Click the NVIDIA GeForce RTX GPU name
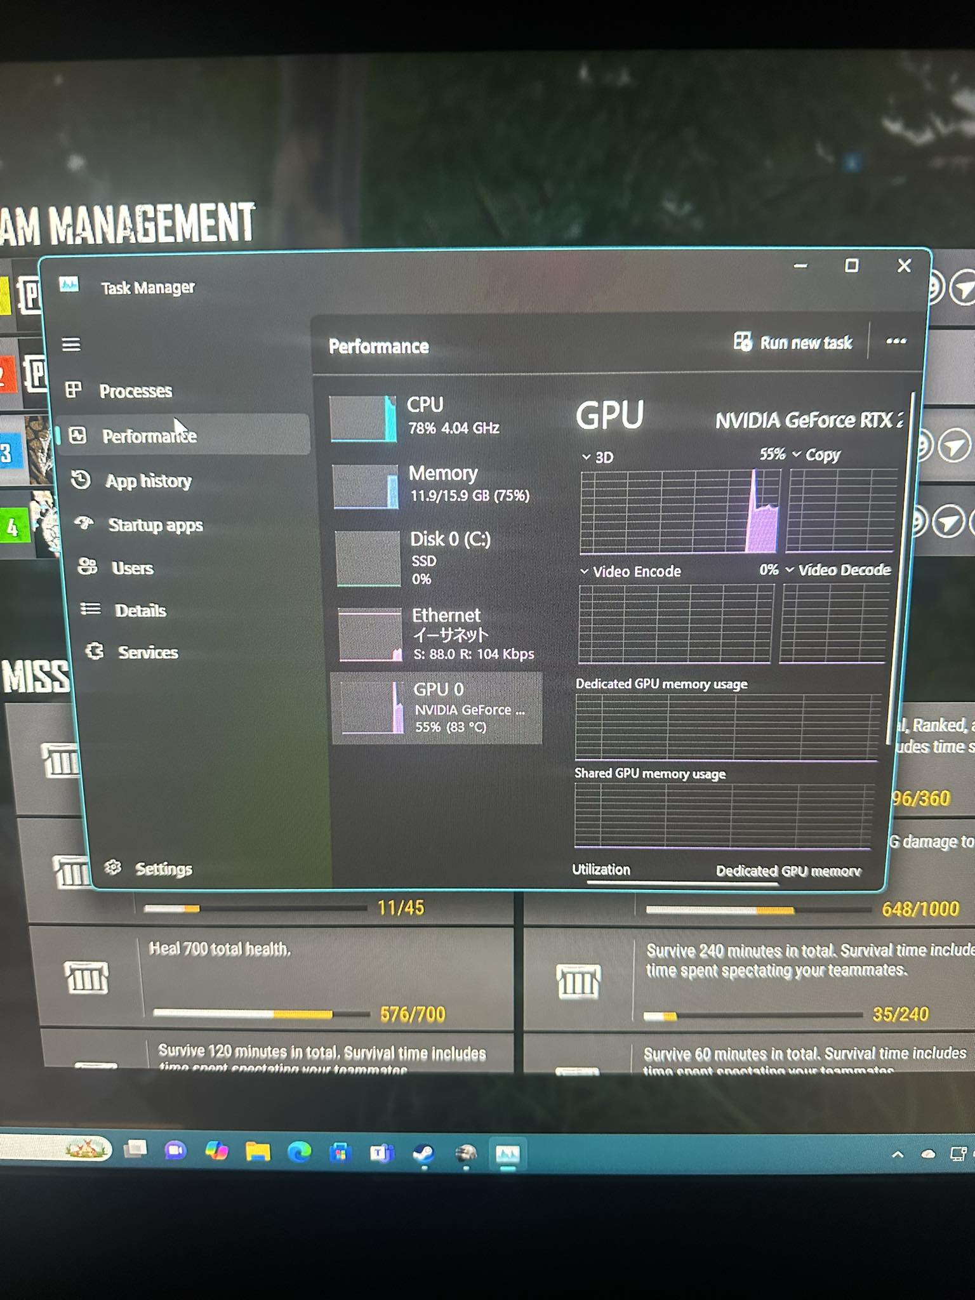The height and width of the screenshot is (1300, 975). click(809, 420)
